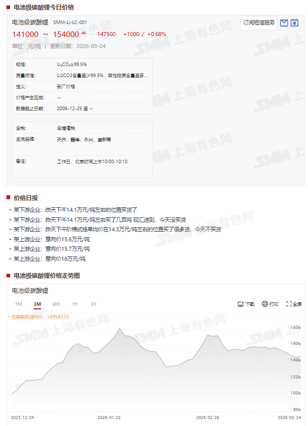Click the spot average label 日期段现货均价：149540.35
The width and height of the screenshot is (308, 426).
pos(40,317)
